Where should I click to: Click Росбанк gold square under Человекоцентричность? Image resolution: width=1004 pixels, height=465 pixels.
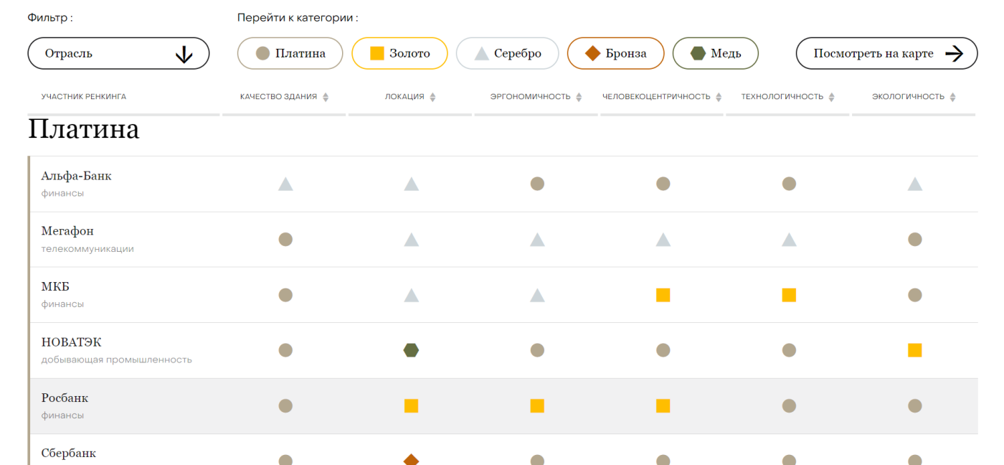coord(663,406)
